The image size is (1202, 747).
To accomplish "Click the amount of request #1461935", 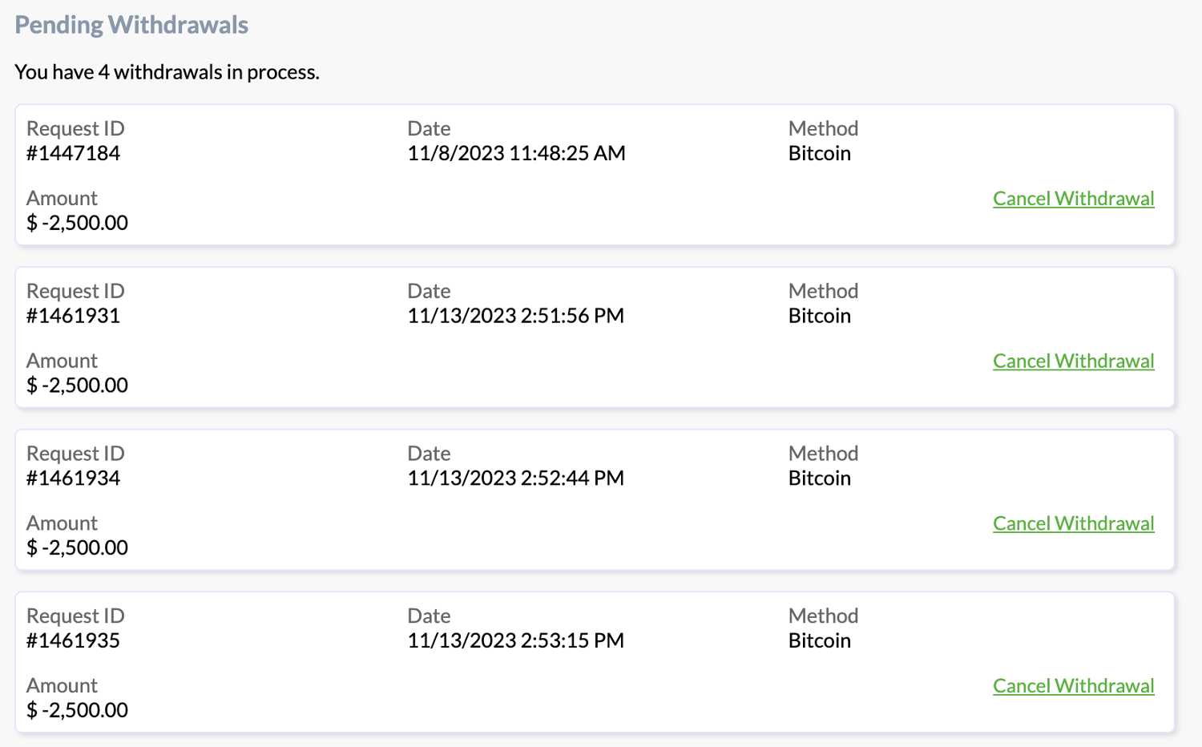I will 77,710.
